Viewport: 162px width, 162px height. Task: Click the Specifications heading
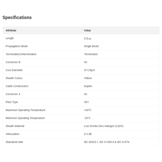click(x=17, y=18)
